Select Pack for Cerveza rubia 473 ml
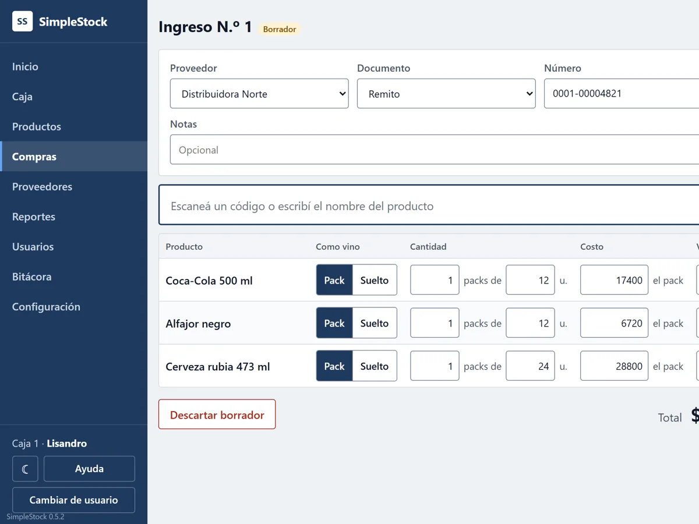This screenshot has height=524, width=699. coord(334,366)
